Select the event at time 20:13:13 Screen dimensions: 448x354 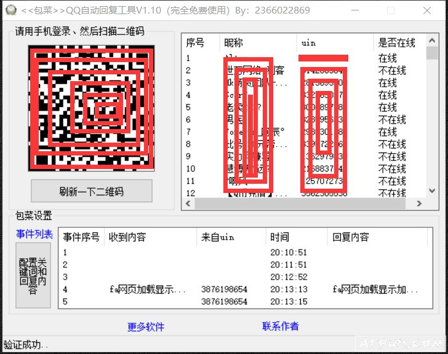click(289, 289)
